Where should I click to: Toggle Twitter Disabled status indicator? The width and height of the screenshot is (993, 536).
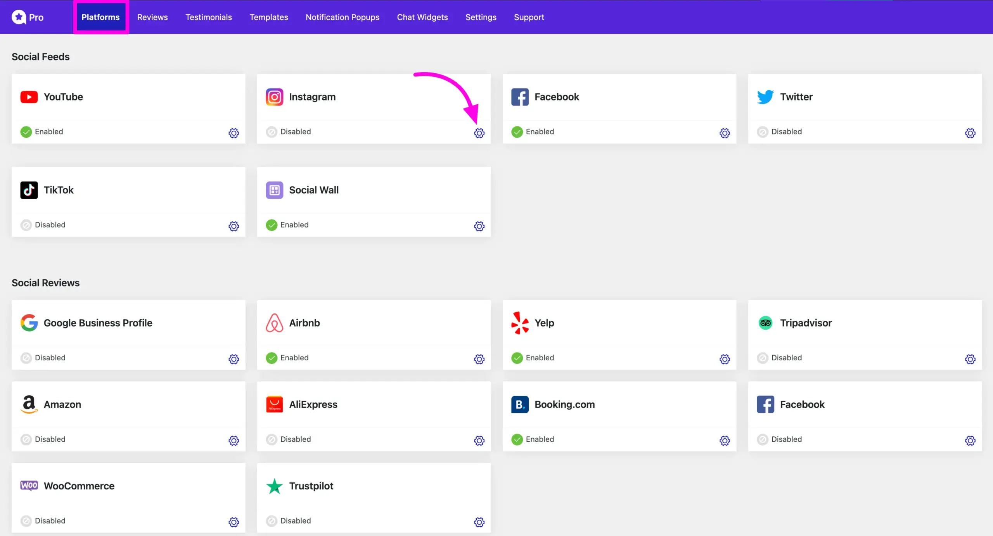pos(763,132)
